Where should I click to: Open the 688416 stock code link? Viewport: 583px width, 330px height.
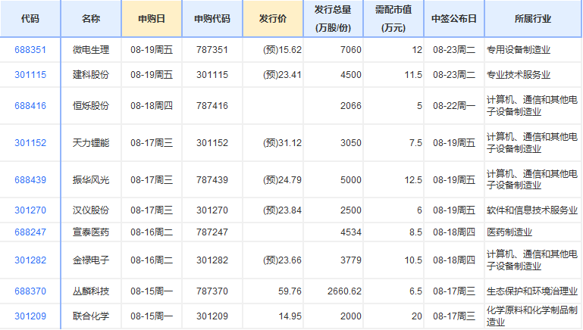coord(30,106)
